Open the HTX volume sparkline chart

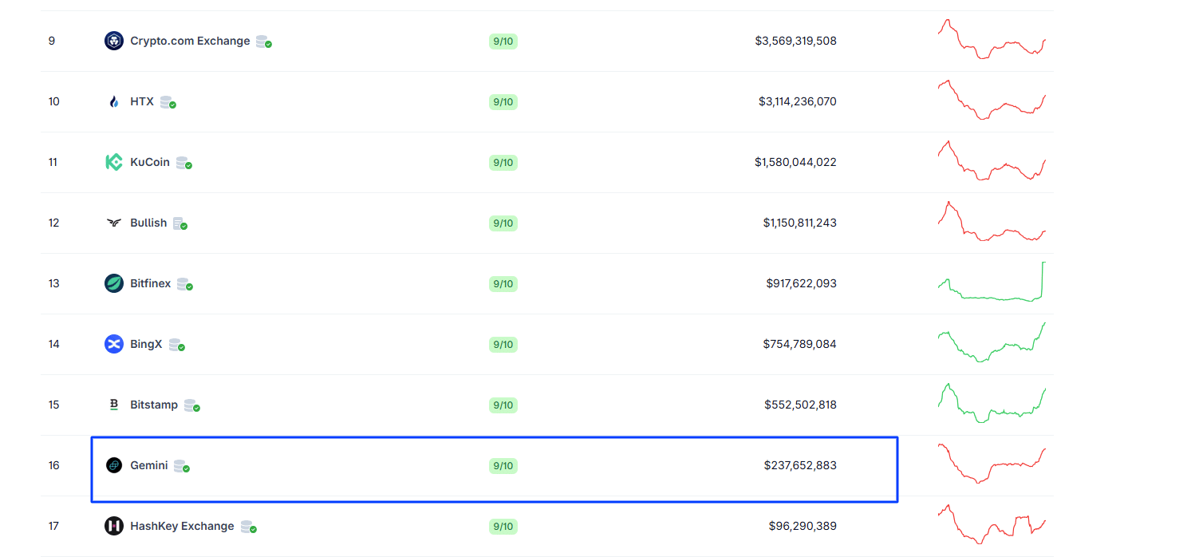(992, 100)
